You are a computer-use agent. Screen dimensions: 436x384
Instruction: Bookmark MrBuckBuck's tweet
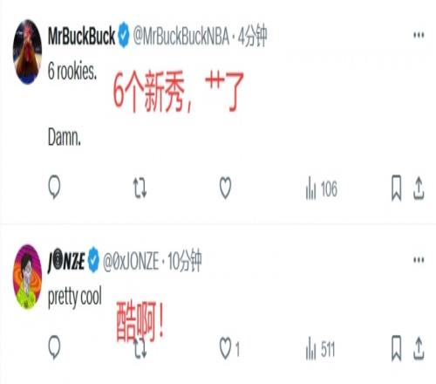[x=397, y=188]
